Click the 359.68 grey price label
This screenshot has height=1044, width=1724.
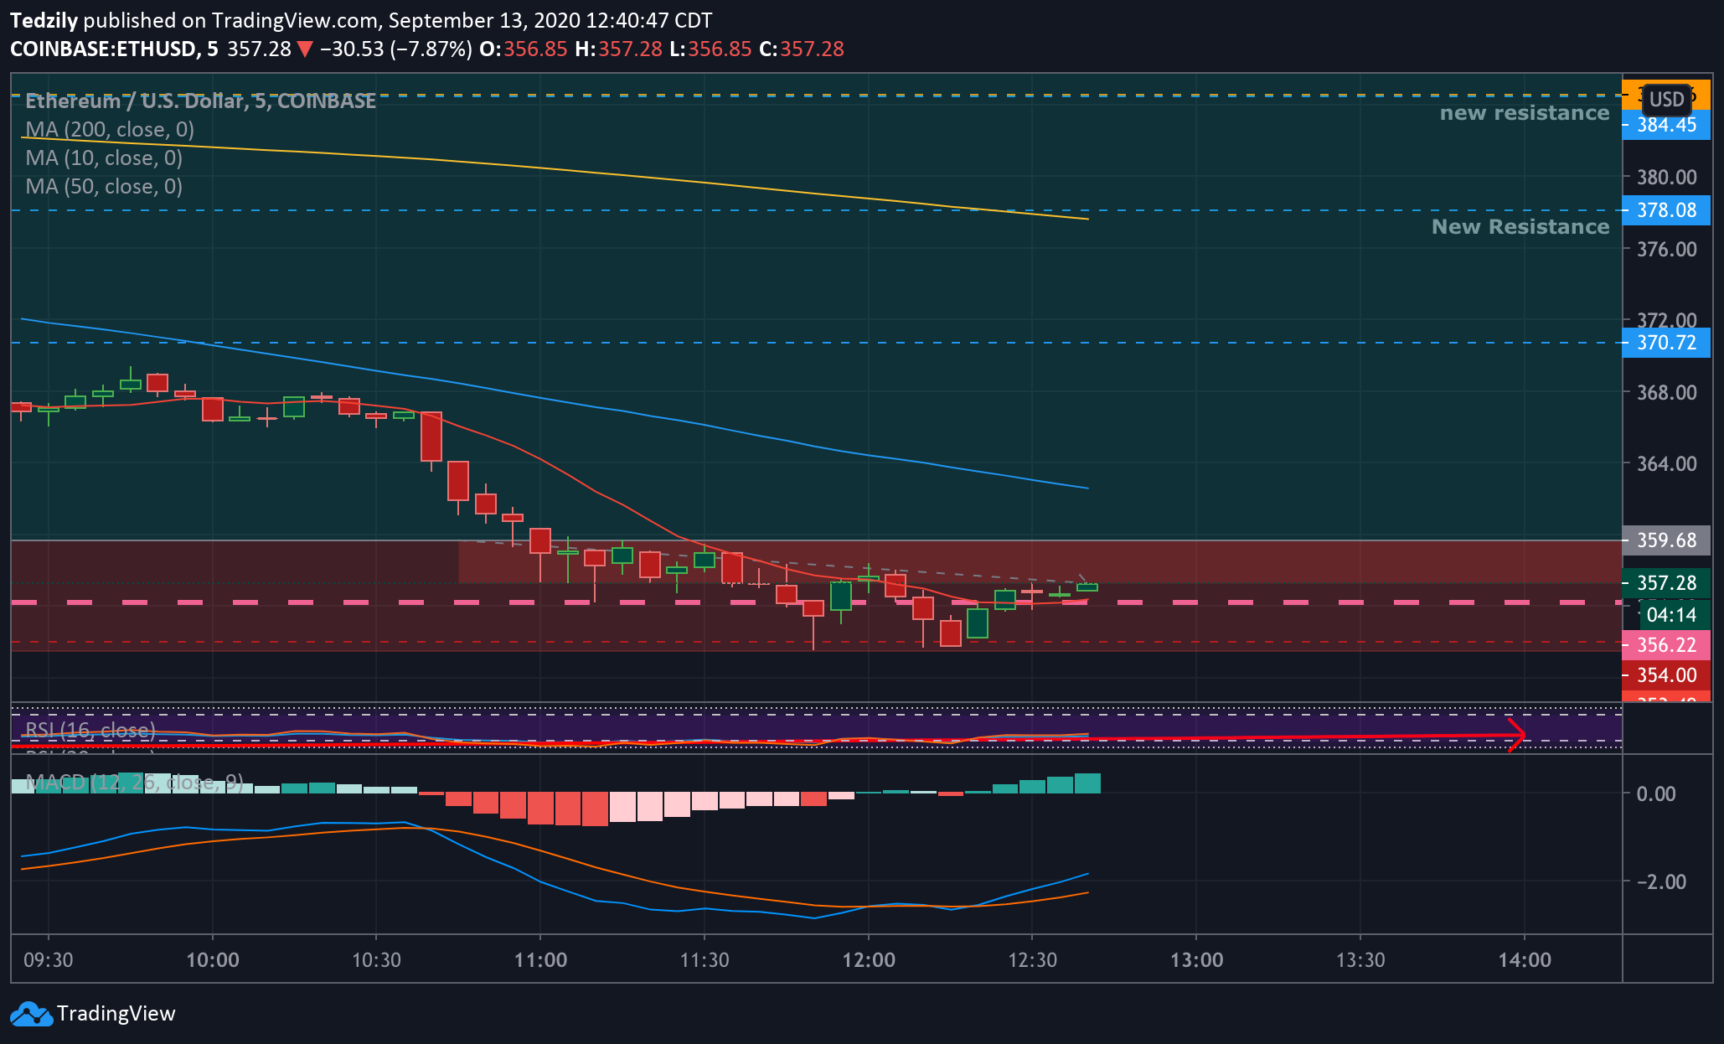pos(1666,540)
